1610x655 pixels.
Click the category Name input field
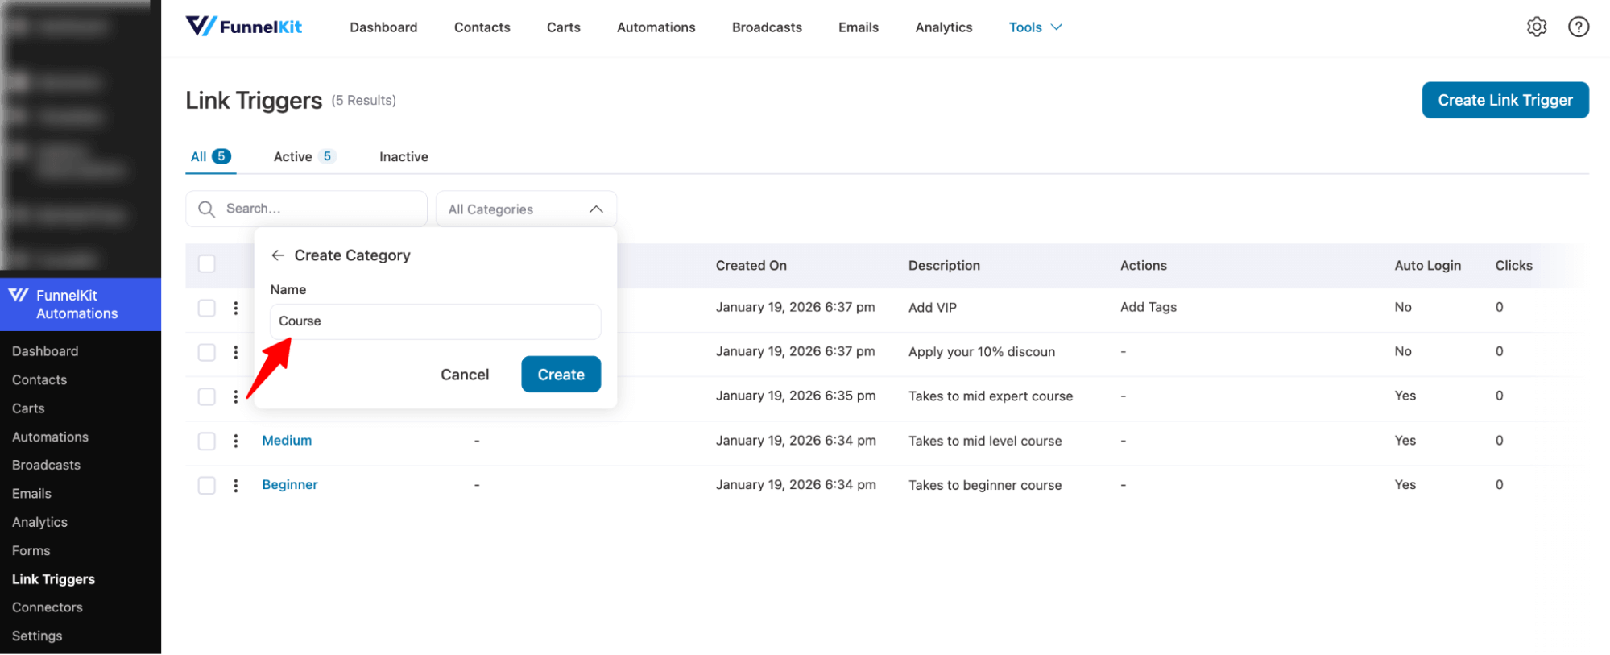click(x=435, y=321)
